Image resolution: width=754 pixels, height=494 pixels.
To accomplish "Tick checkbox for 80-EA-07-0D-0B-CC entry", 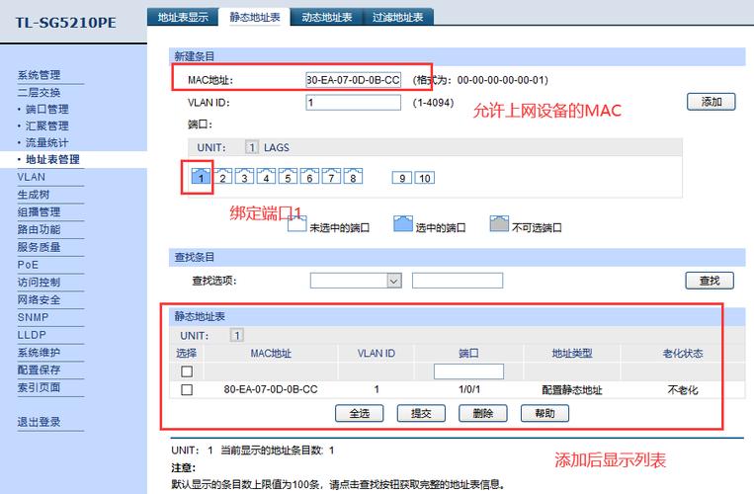I will pos(187,389).
